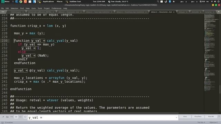
Task: Open the File menu
Action: (2, 8)
